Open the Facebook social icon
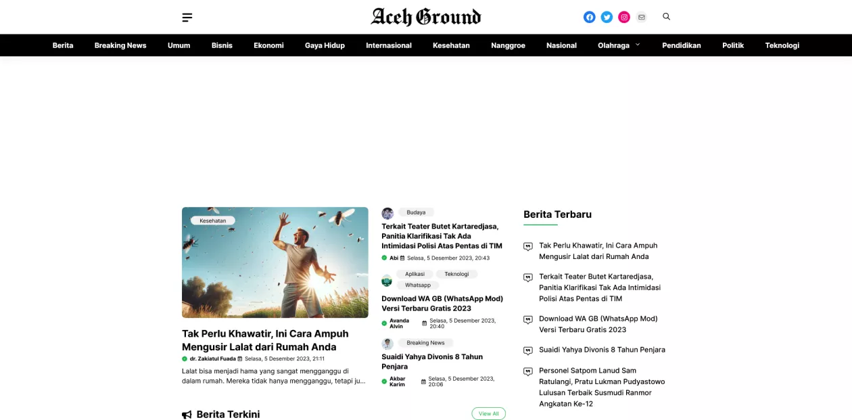The image size is (852, 420). coord(590,17)
